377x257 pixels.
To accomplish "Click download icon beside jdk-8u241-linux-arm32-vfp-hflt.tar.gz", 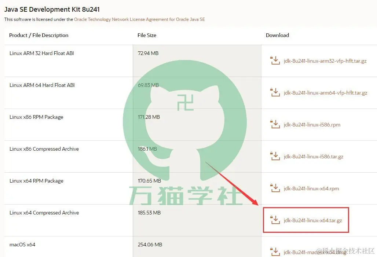I will click(x=275, y=60).
